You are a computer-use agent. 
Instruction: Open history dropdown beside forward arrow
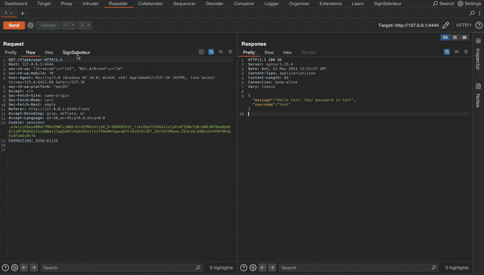88,25
